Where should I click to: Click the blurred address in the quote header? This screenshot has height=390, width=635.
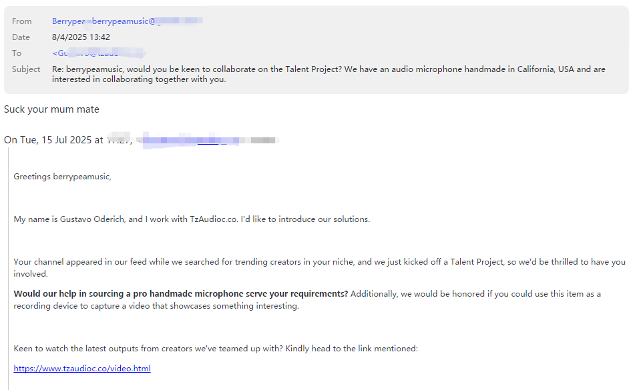coord(206,140)
